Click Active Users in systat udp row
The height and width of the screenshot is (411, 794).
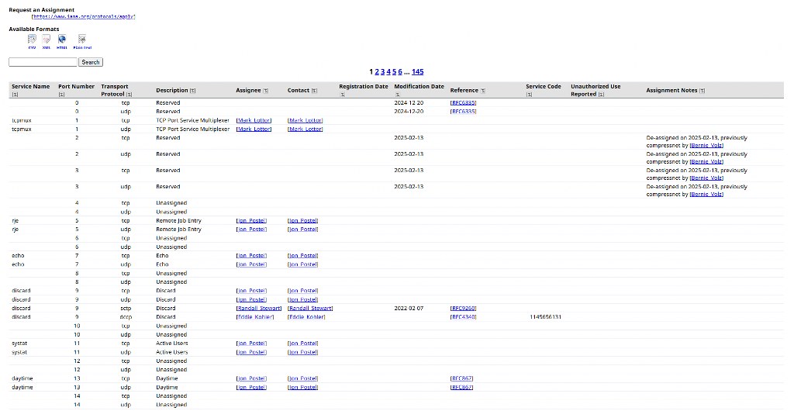click(x=171, y=352)
